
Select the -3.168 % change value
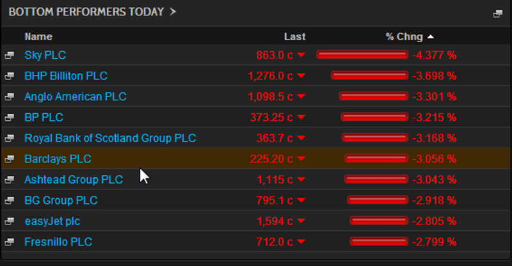[435, 138]
